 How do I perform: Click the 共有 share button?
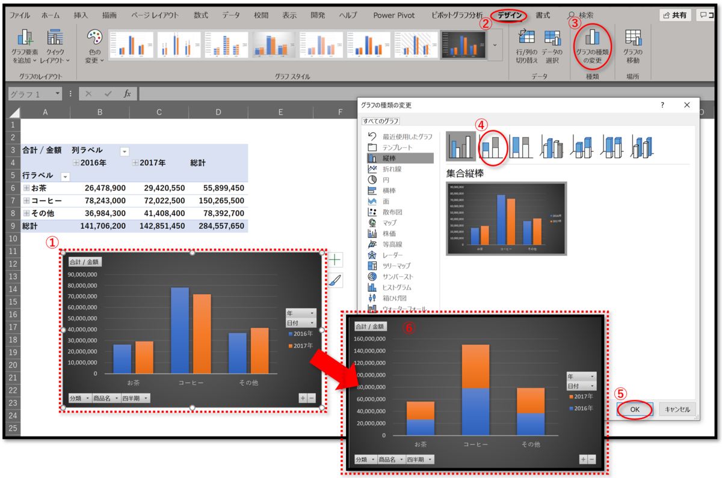pos(674,15)
